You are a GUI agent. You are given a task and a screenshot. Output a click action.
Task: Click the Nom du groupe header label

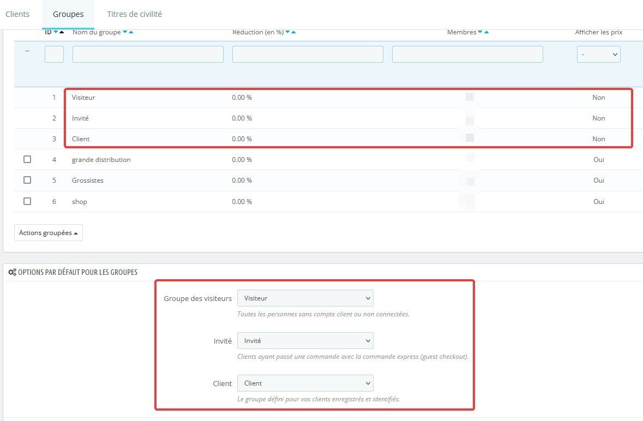coord(97,32)
